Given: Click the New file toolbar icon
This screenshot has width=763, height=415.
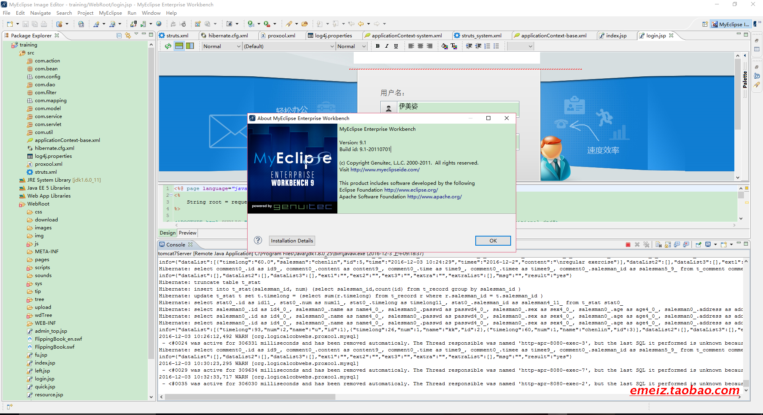Looking at the screenshot, I should click(10, 24).
